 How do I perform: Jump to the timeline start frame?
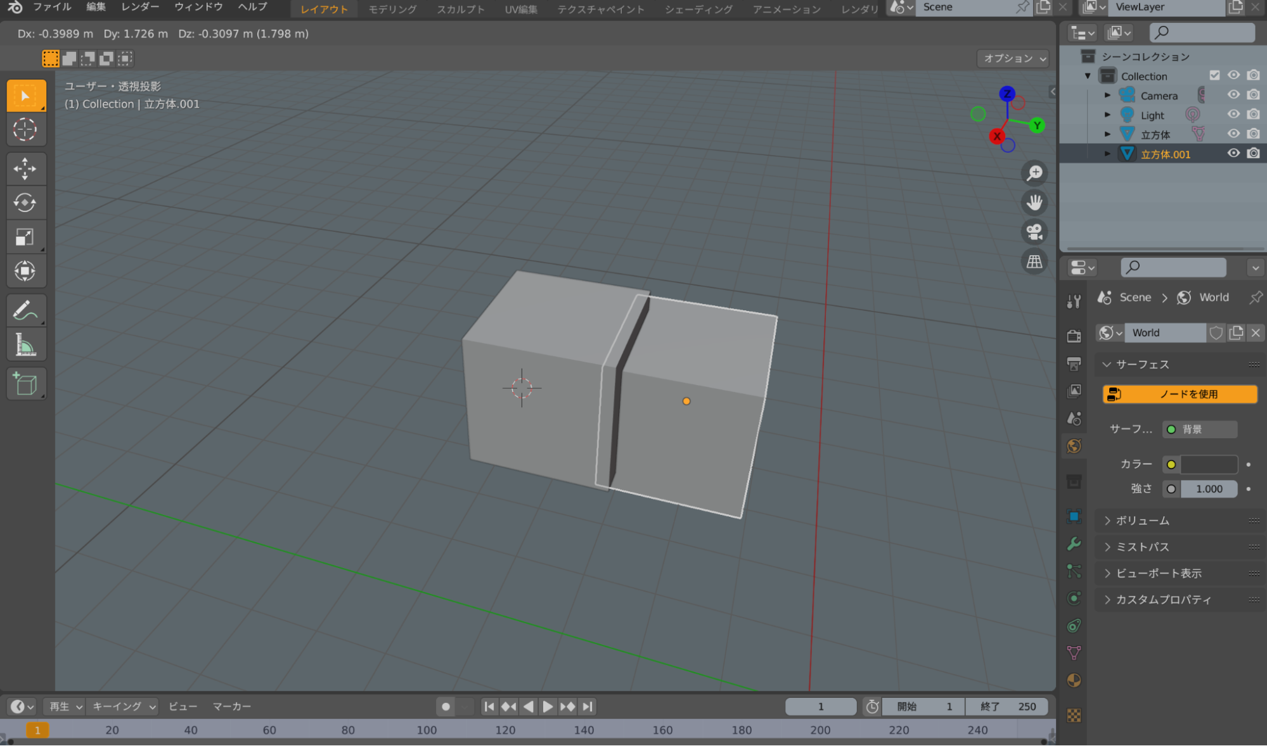[x=489, y=707]
